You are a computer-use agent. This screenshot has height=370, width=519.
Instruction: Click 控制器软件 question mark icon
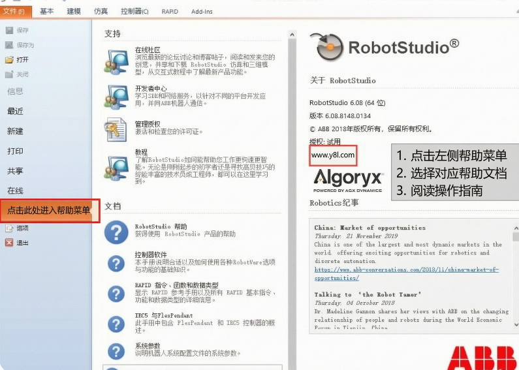pyautogui.click(x=116, y=264)
